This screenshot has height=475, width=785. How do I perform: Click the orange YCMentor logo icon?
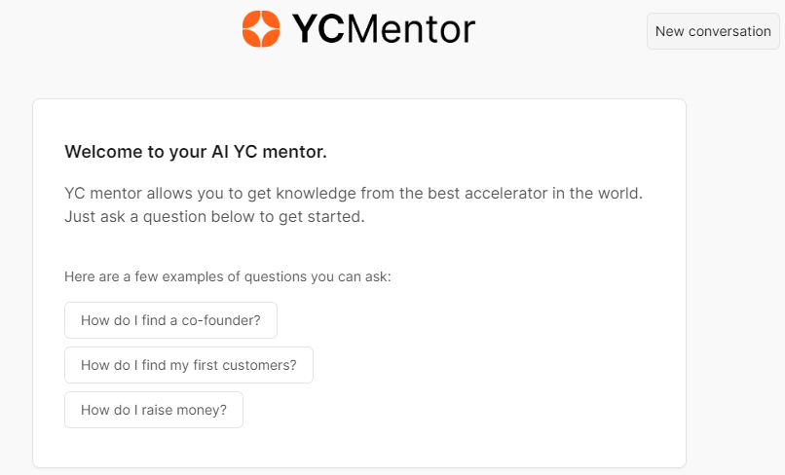coord(261,29)
